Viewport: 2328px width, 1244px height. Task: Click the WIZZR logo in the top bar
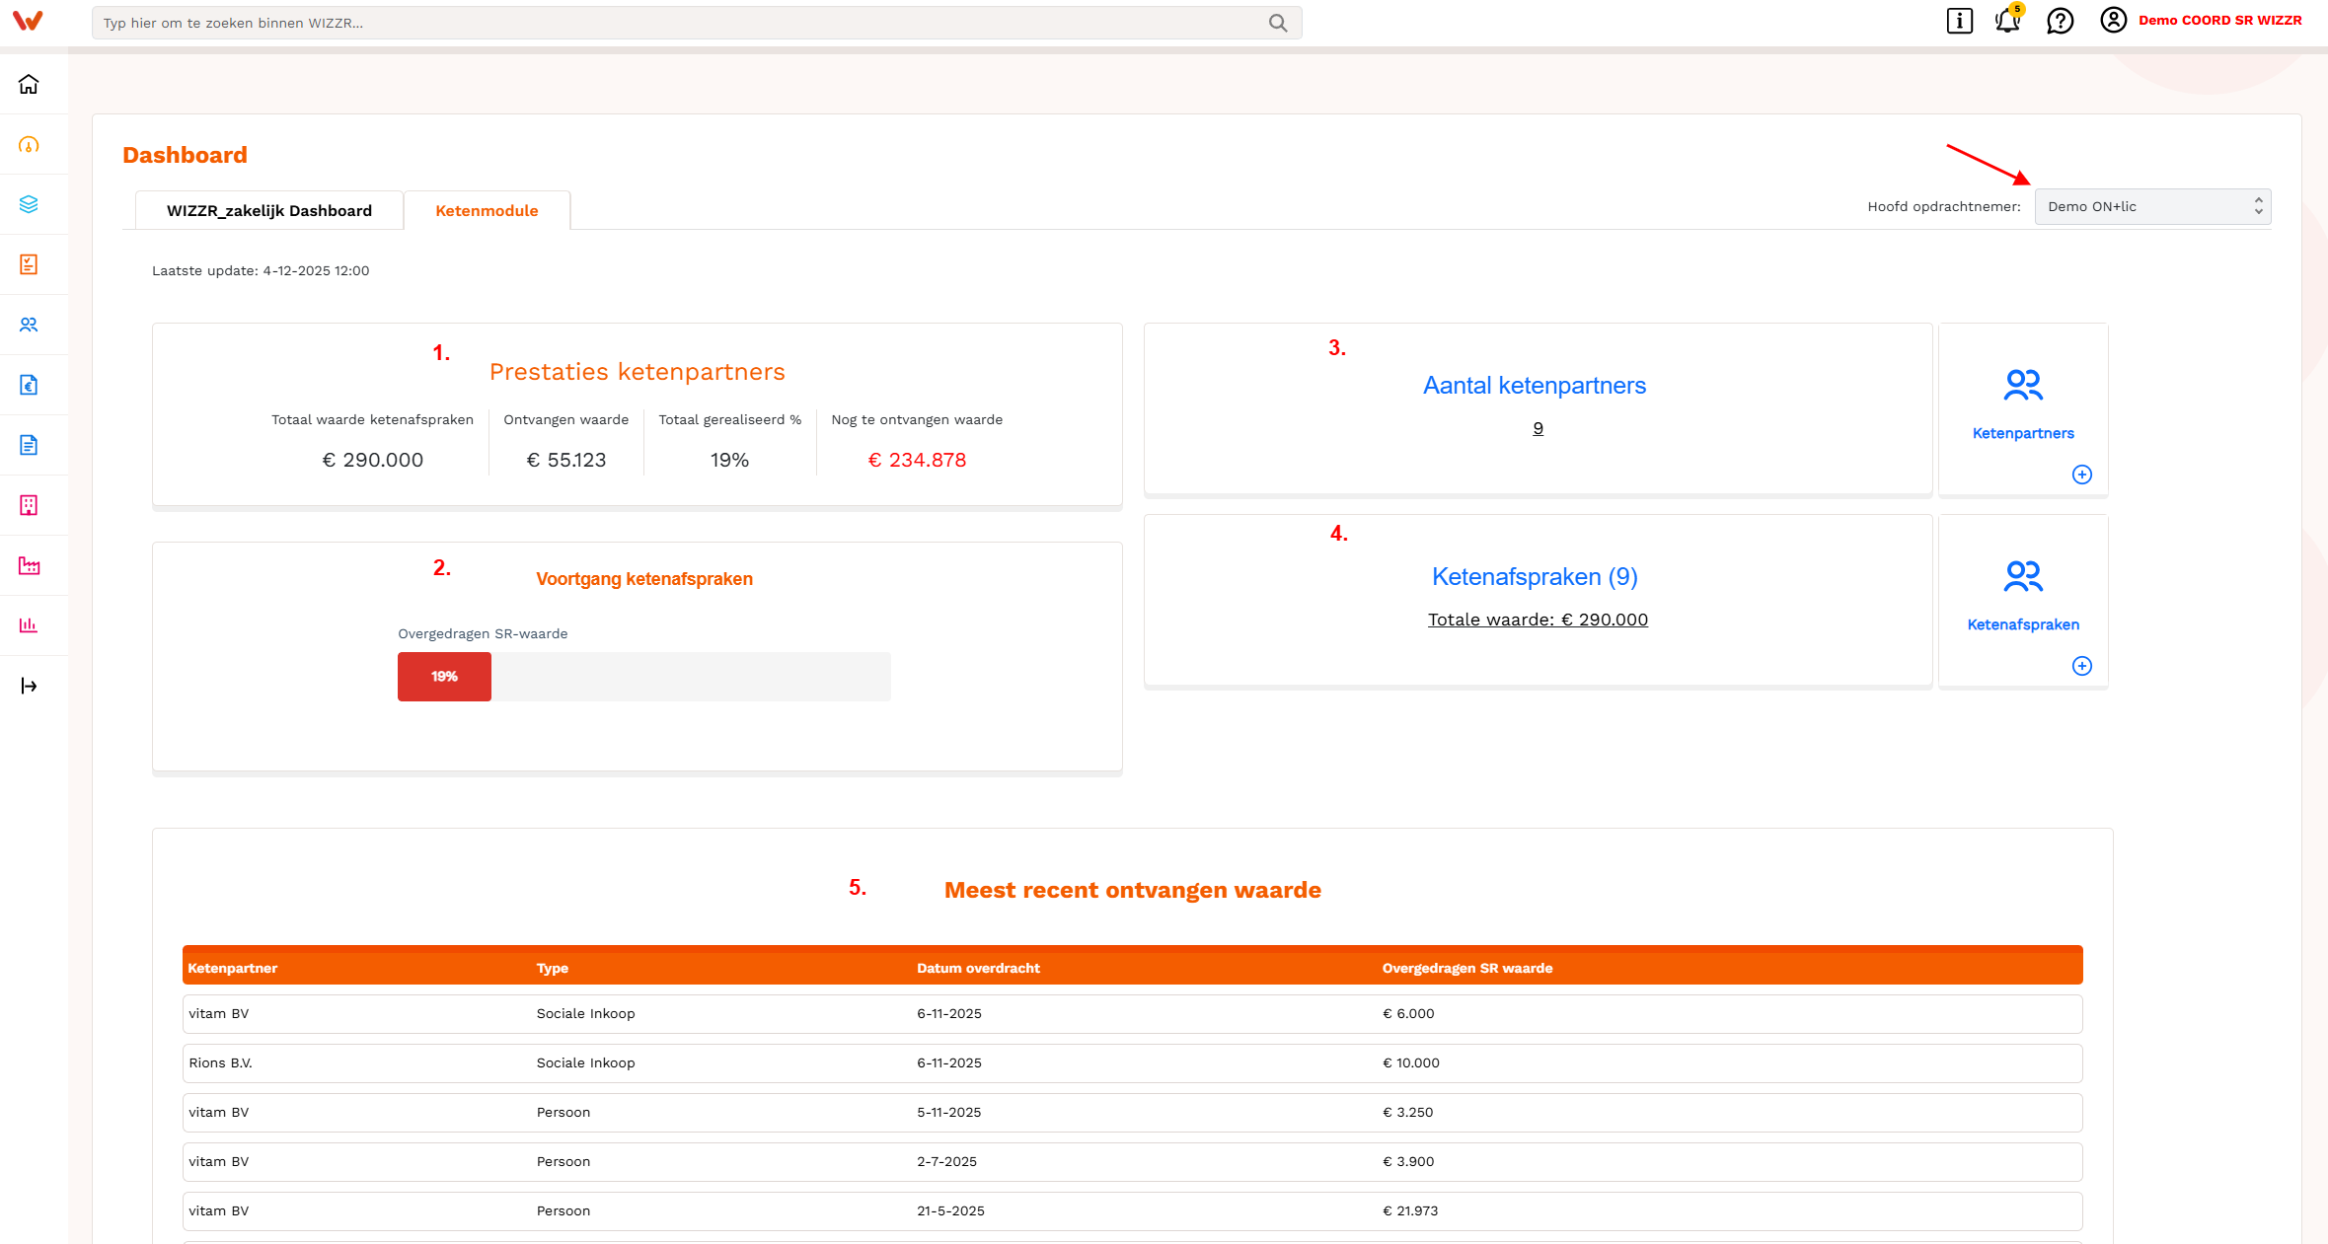(28, 21)
